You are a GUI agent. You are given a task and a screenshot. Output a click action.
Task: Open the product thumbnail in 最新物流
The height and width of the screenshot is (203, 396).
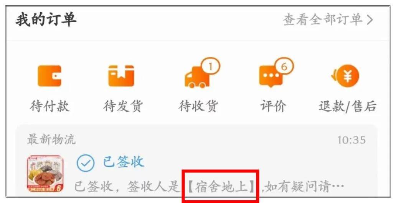click(45, 174)
